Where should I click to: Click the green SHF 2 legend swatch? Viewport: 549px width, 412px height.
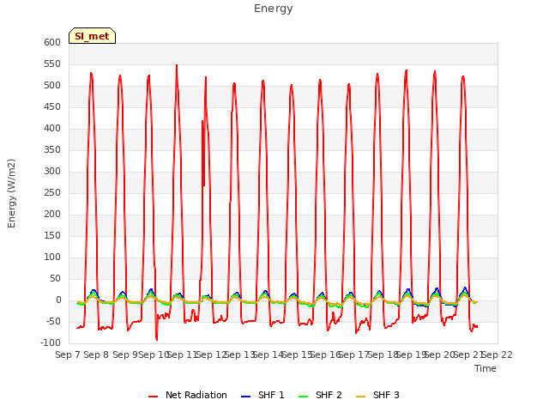point(303,397)
